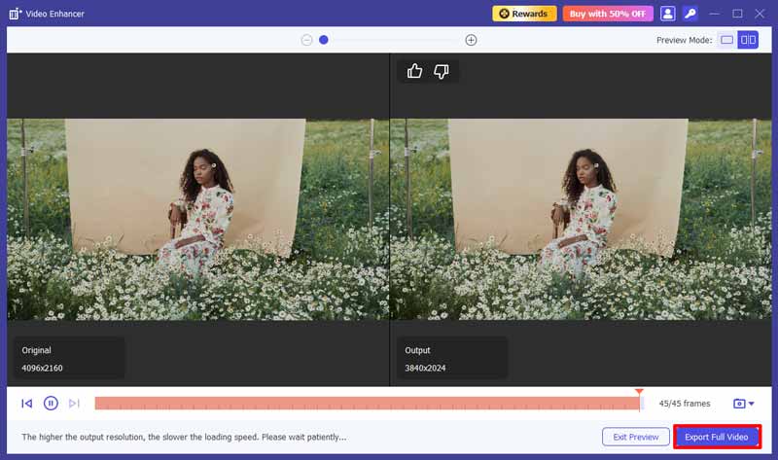Screen dimensions: 778x460
Task: Give a thumbs down to output
Action: pos(442,71)
